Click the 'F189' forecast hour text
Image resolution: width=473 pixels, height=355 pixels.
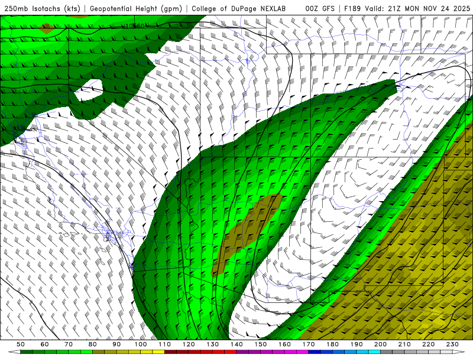tap(352, 9)
